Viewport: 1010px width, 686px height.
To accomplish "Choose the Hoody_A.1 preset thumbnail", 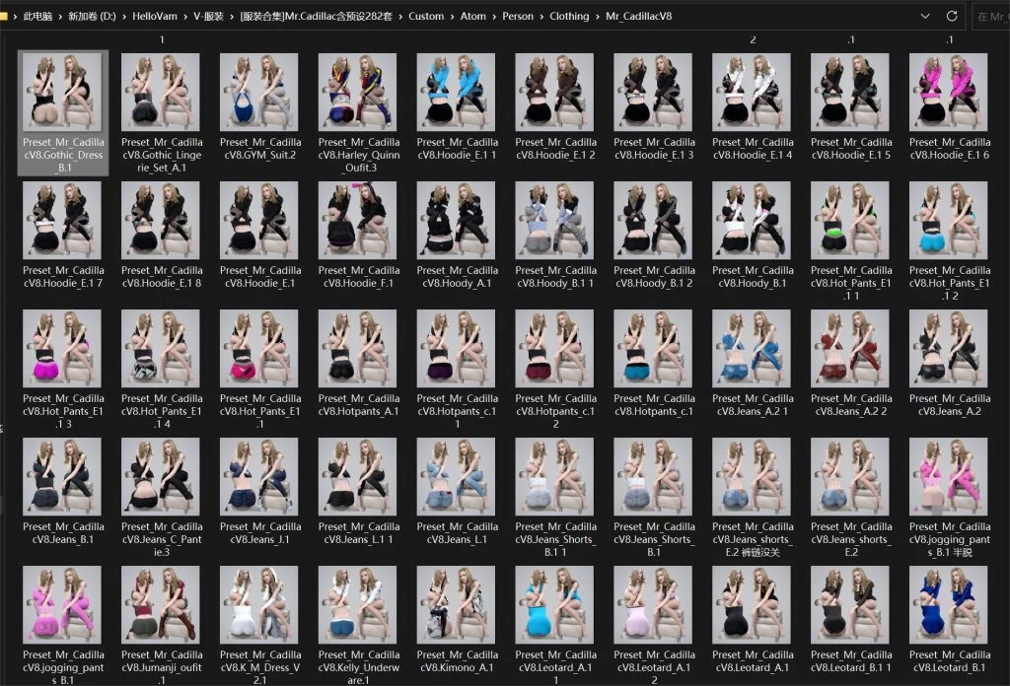I will click(x=456, y=220).
